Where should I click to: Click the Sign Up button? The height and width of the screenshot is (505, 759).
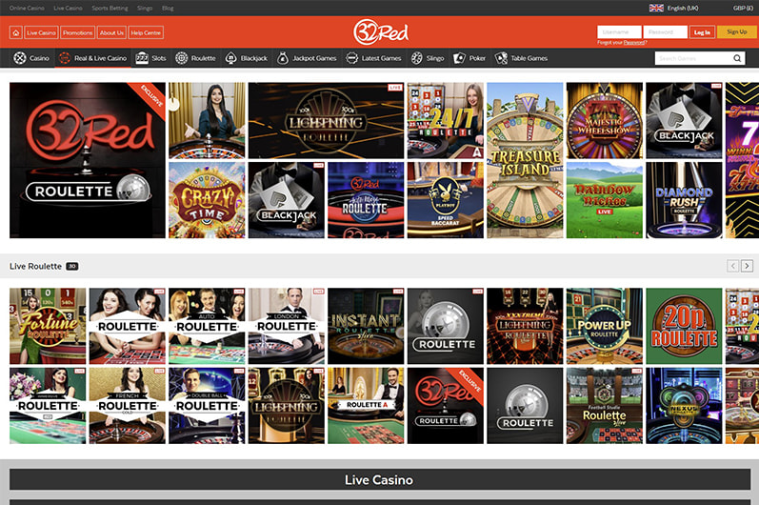[737, 32]
